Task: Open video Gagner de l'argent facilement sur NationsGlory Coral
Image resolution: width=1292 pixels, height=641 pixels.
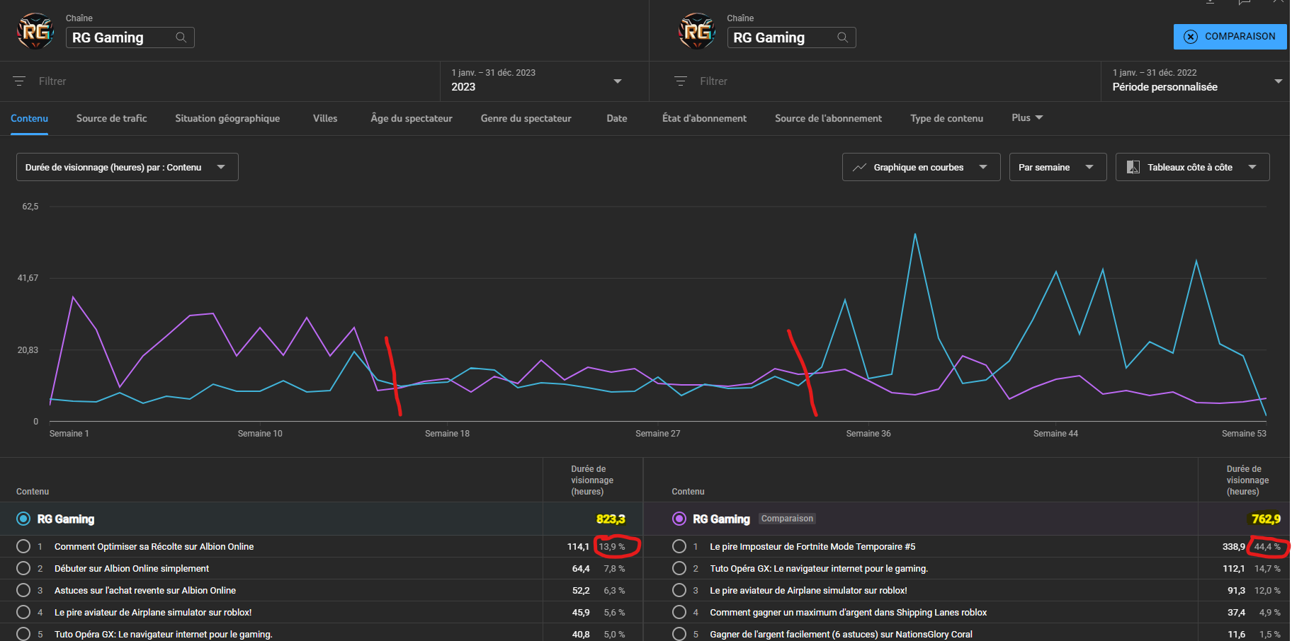Action: [x=841, y=634]
